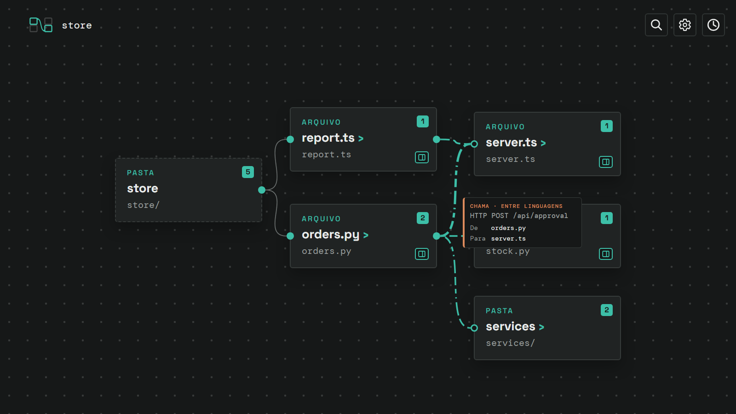Image resolution: width=736 pixels, height=414 pixels.
Task: Click the count badge 1 on stock.py card
Action: tap(607, 218)
